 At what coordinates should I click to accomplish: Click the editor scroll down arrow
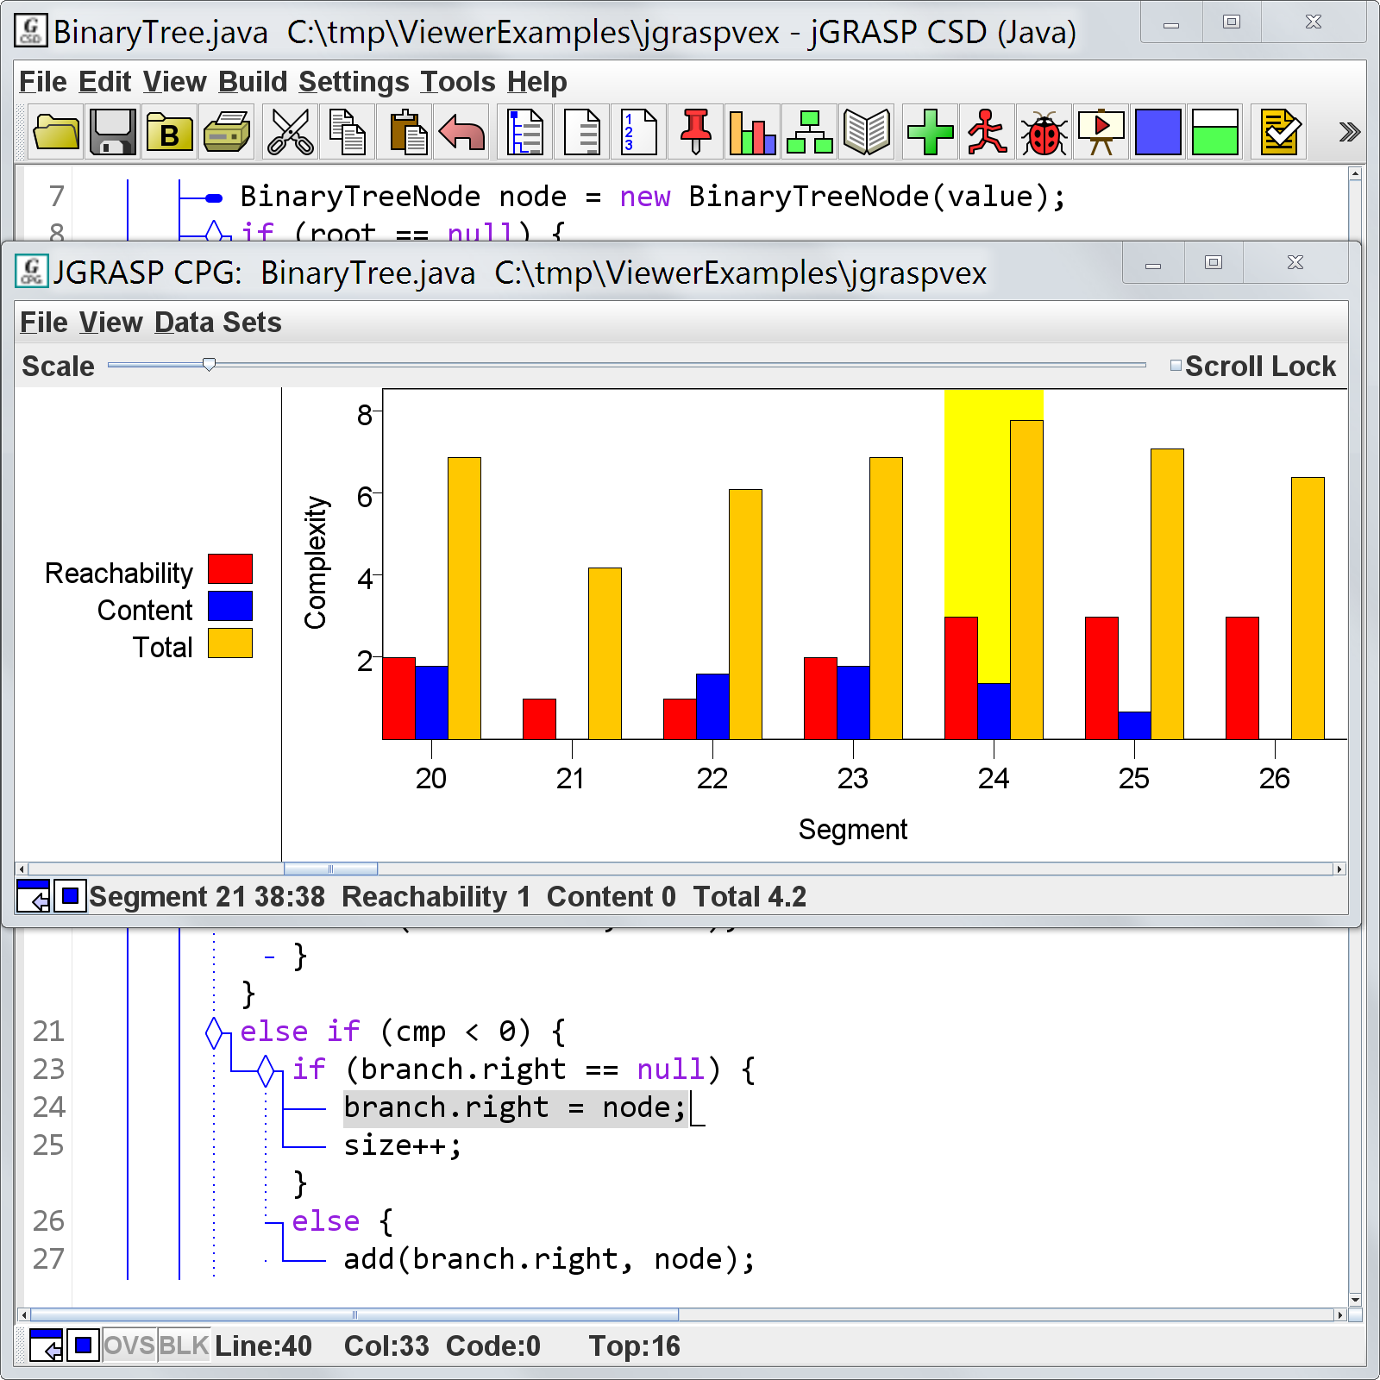(1355, 1299)
